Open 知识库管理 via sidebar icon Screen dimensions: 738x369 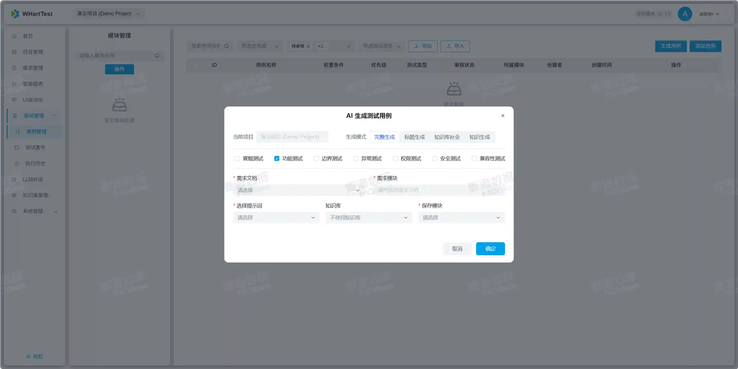(14, 195)
